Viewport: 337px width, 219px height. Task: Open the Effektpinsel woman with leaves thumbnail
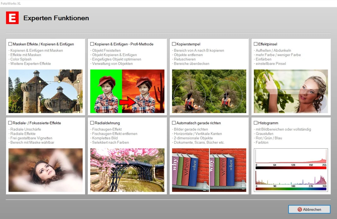(x=291, y=91)
